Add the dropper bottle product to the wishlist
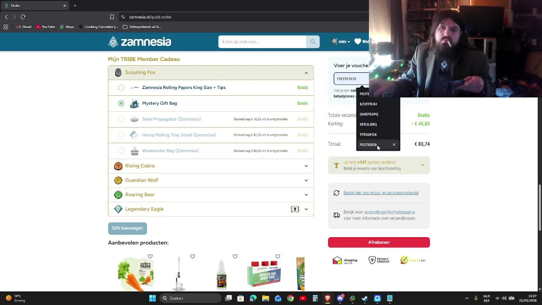542x305 pixels. pos(235,257)
